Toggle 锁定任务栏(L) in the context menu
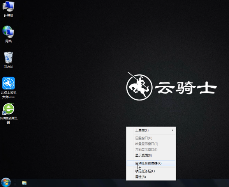The height and width of the screenshot is (187, 229). point(151,171)
